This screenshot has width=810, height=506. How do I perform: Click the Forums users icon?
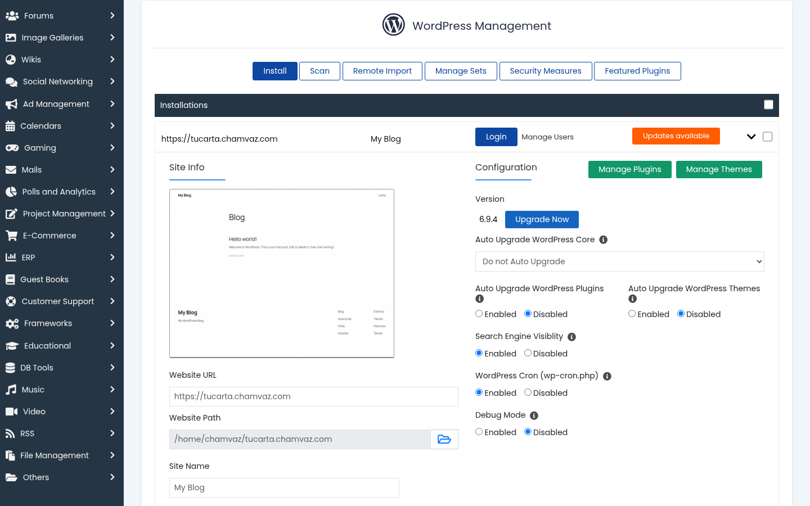click(12, 16)
